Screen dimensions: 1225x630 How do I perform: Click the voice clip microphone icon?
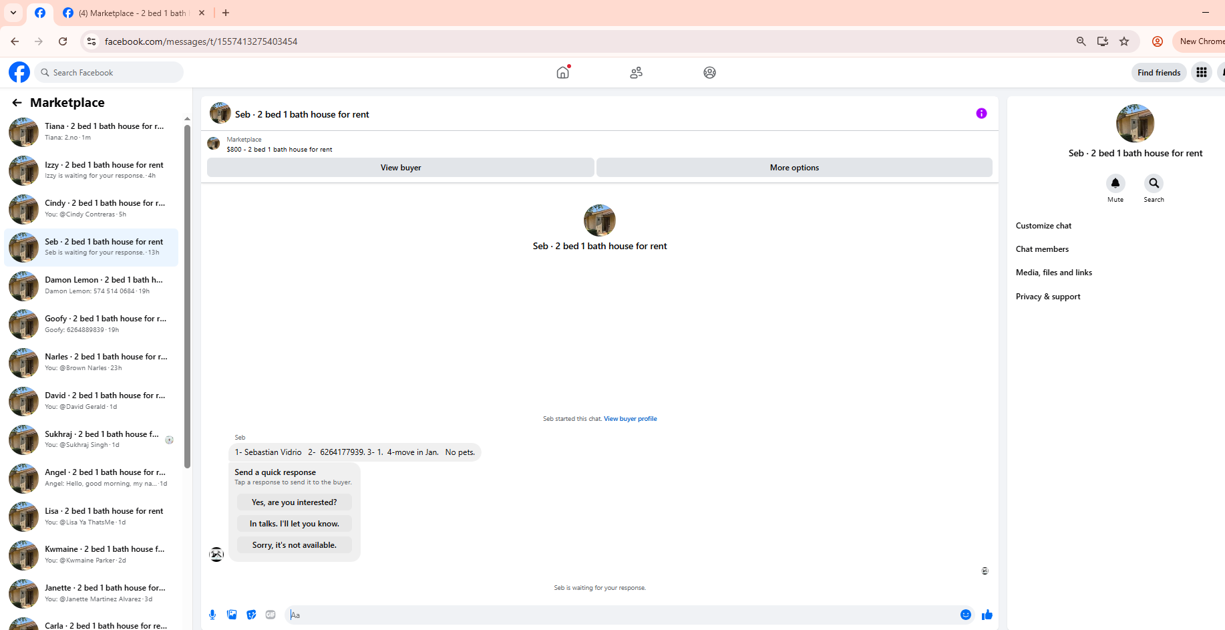pyautogui.click(x=212, y=615)
